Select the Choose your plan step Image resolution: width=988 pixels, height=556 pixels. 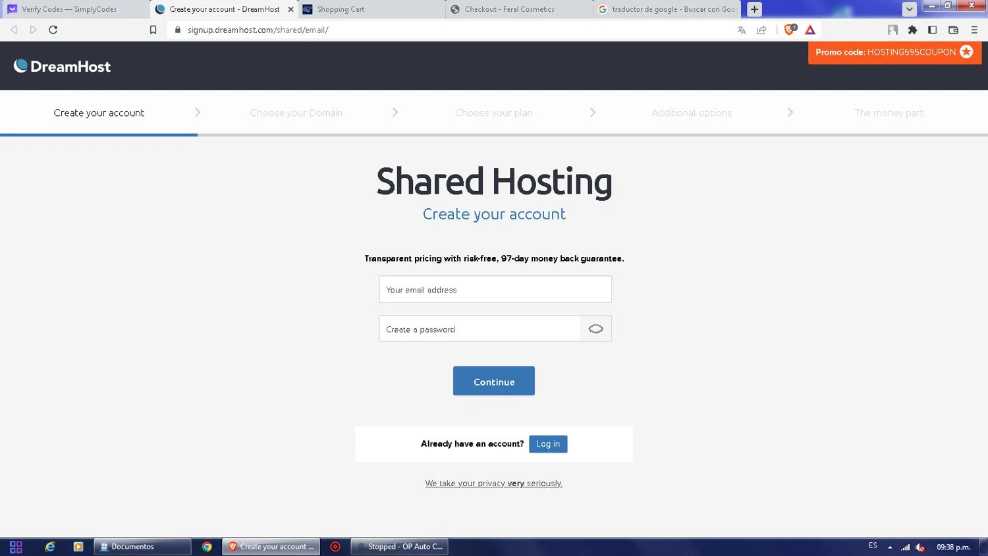click(x=494, y=113)
